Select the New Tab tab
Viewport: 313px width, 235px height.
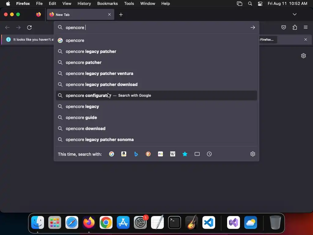point(80,14)
